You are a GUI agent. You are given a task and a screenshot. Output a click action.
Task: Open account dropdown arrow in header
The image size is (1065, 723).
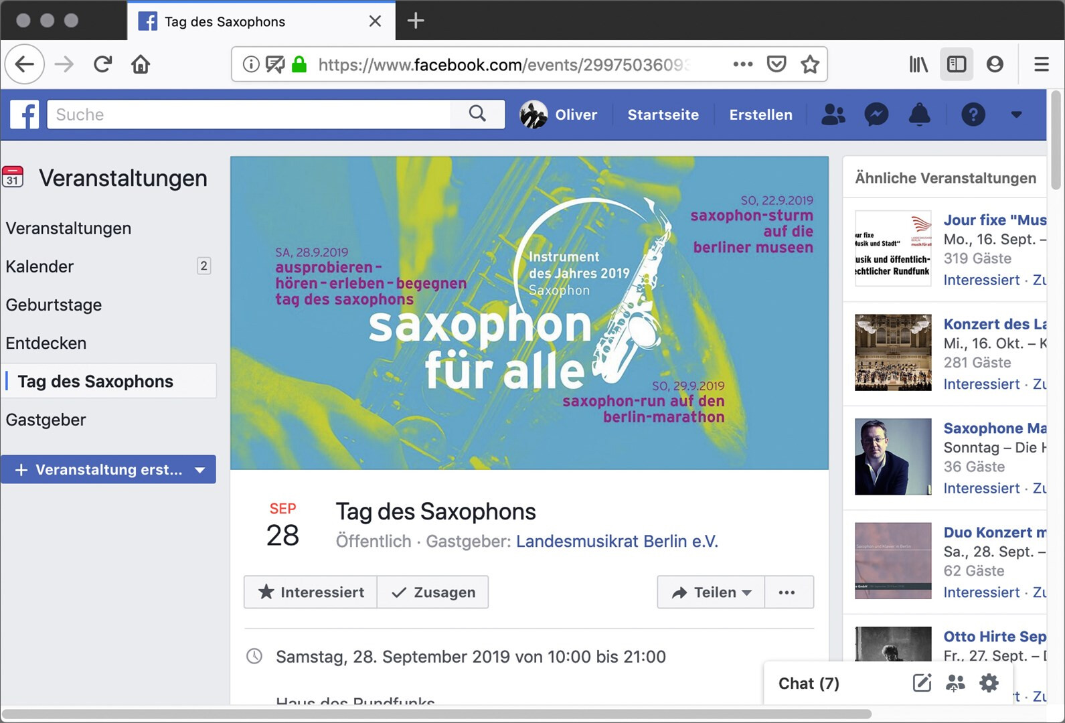coord(1016,114)
